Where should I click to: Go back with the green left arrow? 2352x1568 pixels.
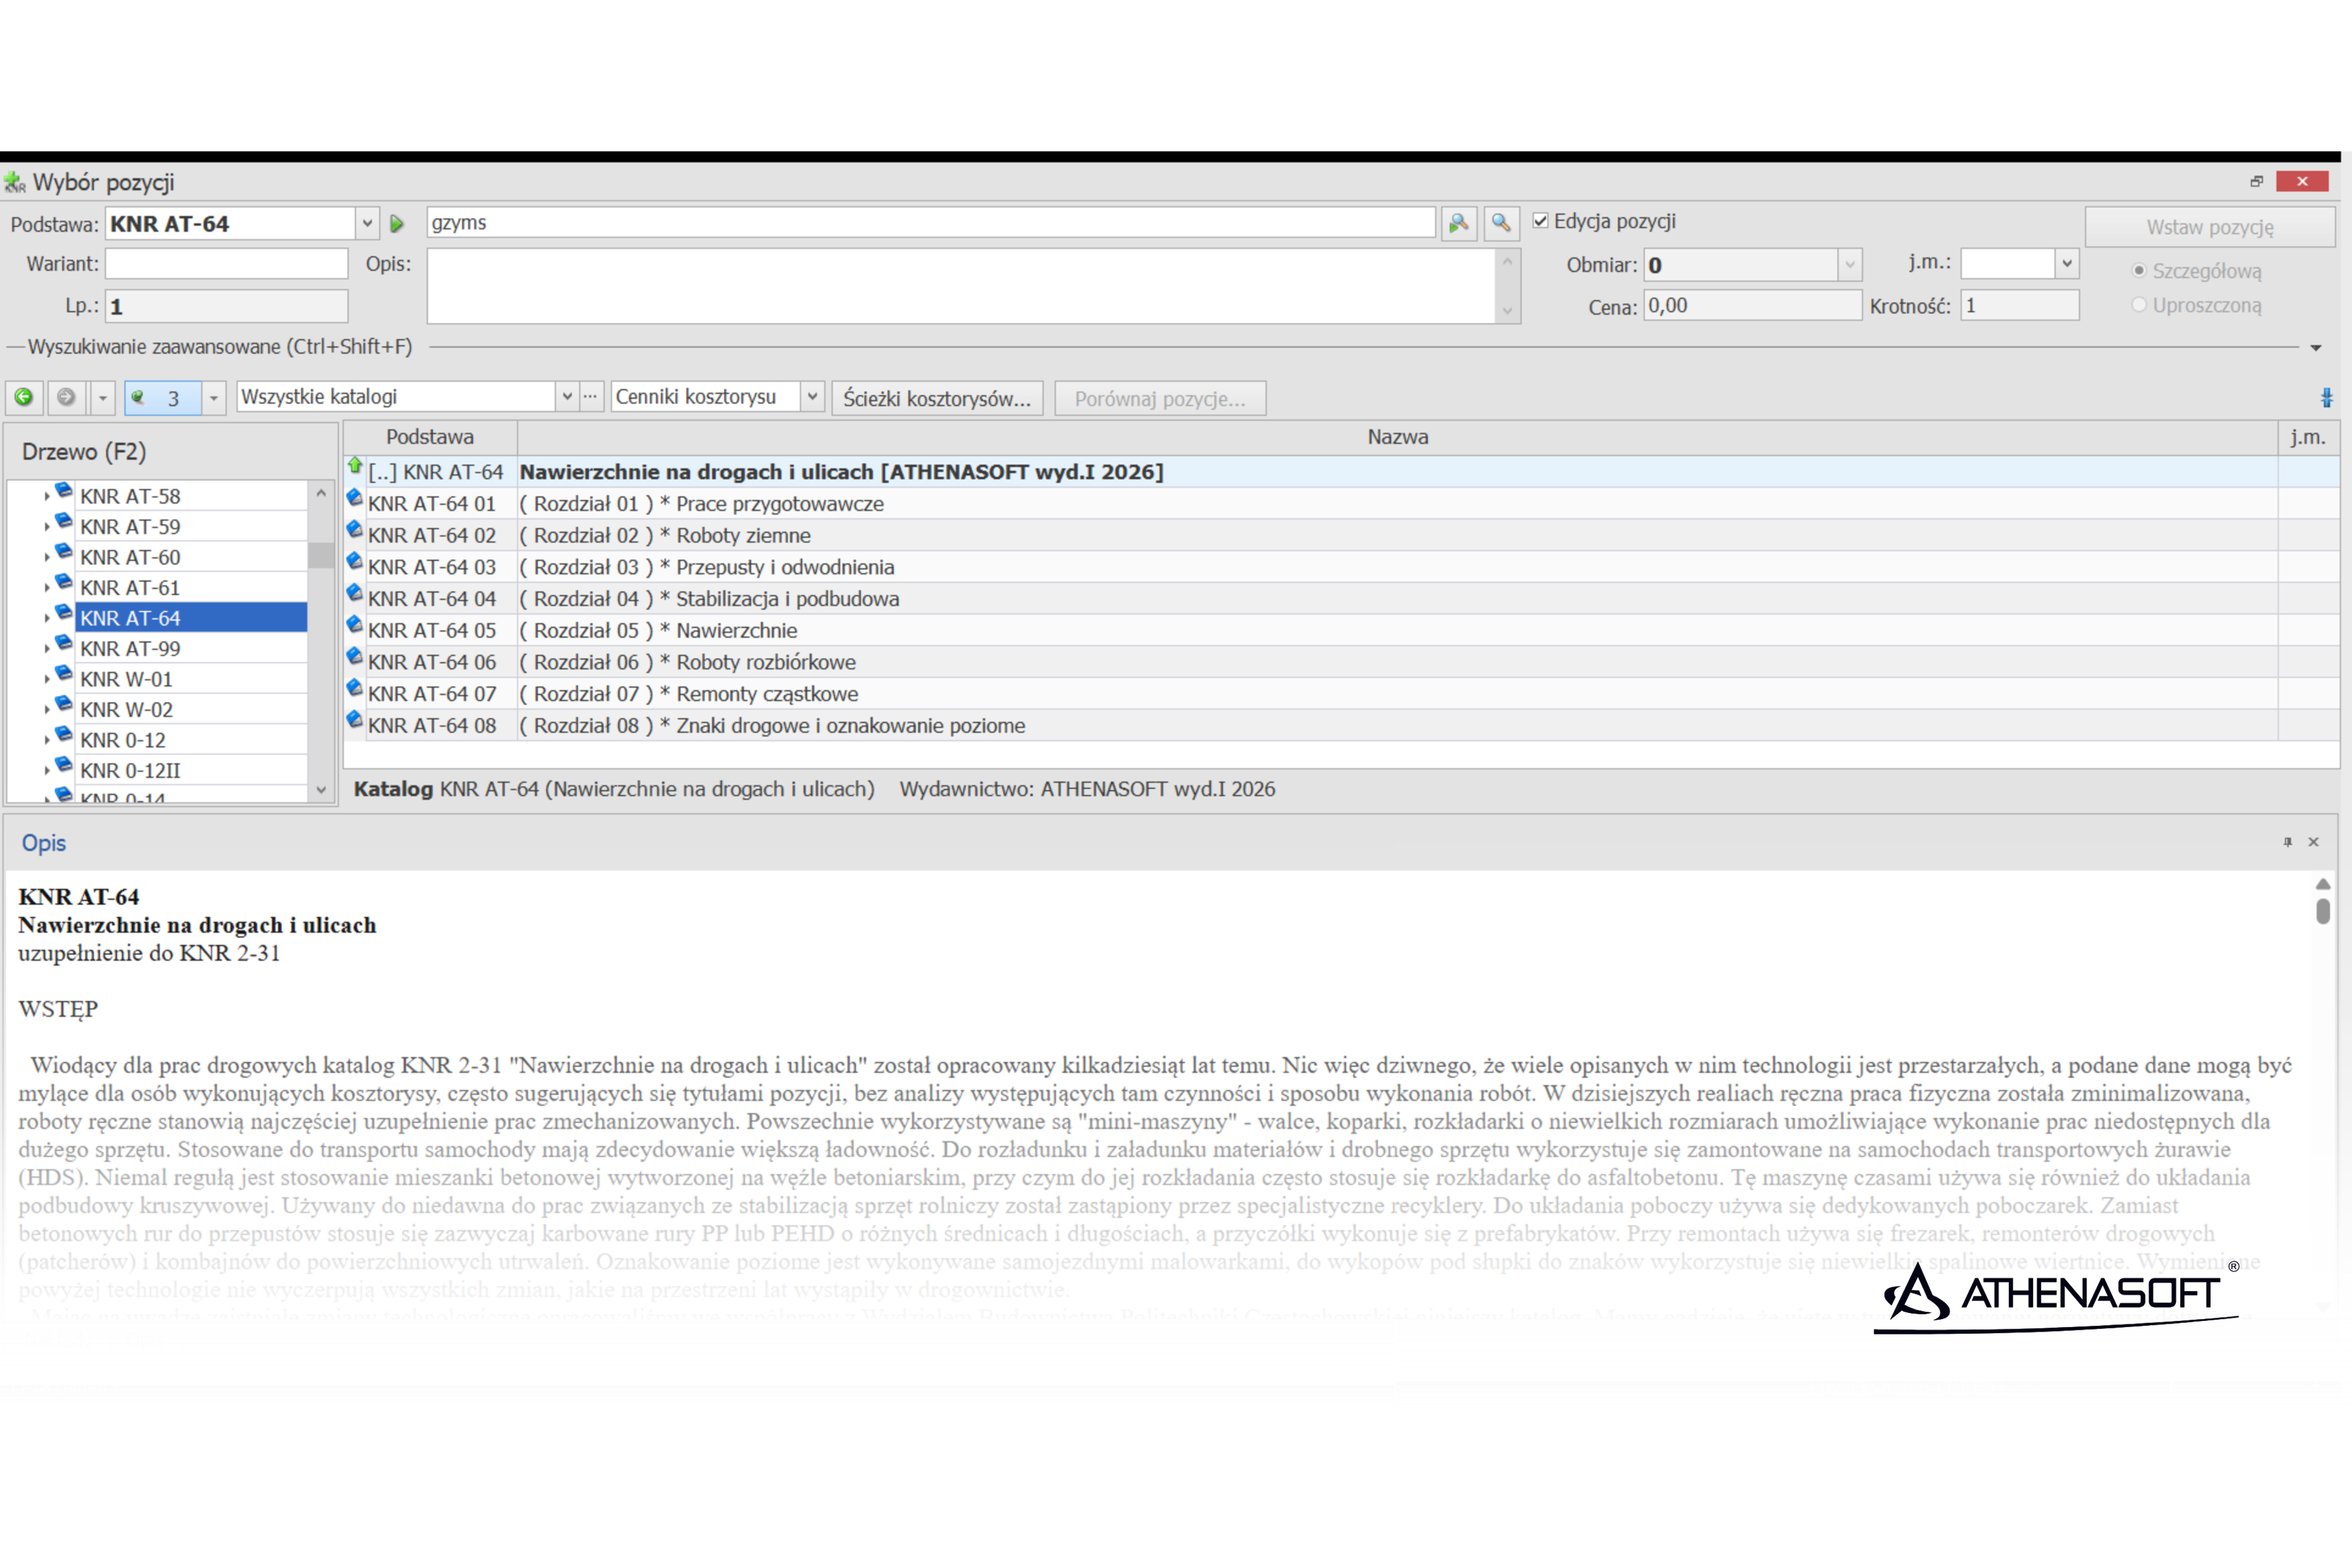tap(24, 397)
